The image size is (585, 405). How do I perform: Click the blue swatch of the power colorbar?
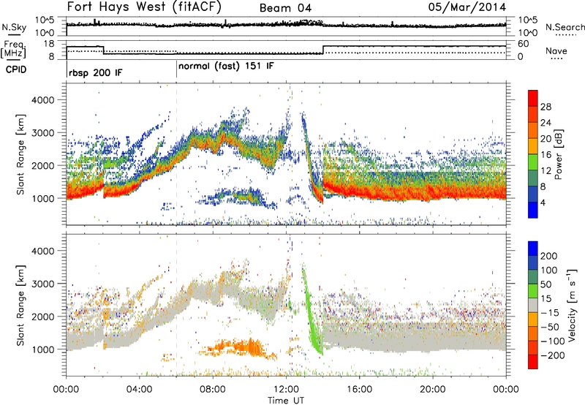pos(533,210)
